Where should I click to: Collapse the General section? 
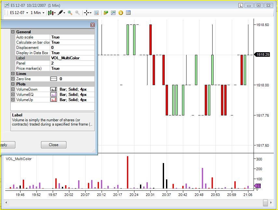point(13,32)
